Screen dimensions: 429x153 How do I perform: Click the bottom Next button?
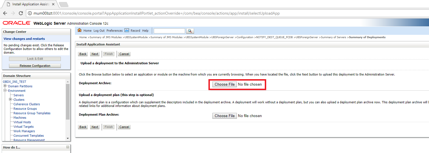pos(95,127)
